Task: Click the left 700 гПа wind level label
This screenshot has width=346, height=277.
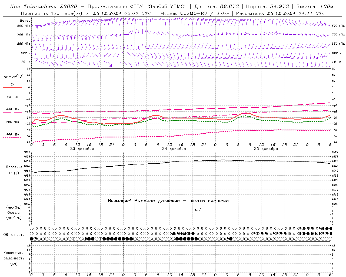Action: tap(24, 35)
